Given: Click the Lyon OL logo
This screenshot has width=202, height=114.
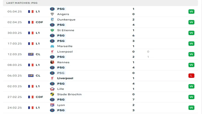Looking at the screenshot, I should [x=52, y=105].
